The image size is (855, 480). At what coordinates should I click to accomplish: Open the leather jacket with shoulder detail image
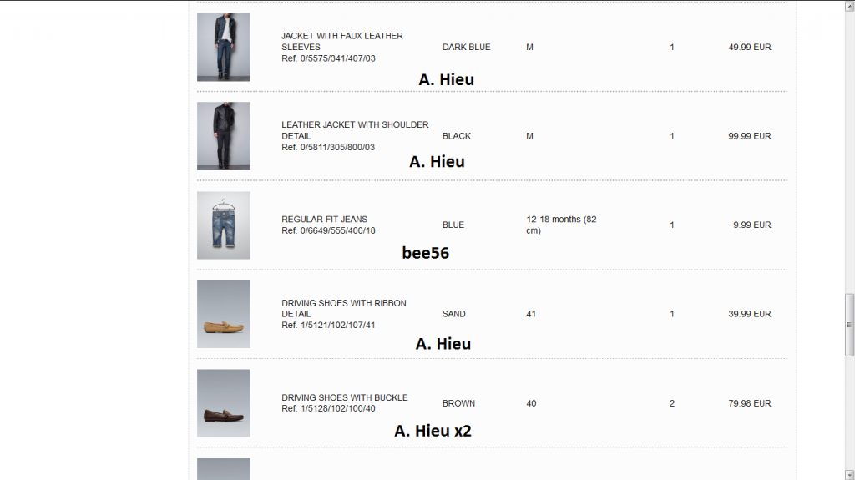coord(223,136)
